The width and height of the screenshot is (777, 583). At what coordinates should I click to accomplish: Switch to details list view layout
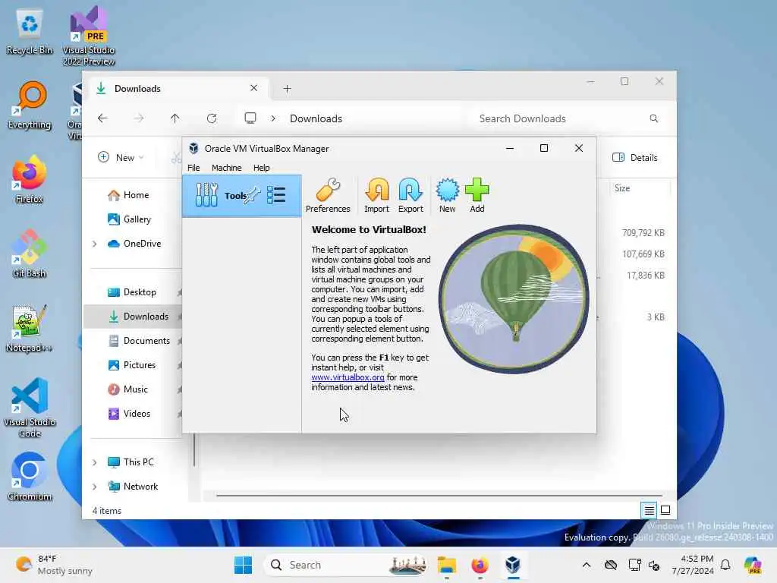649,510
